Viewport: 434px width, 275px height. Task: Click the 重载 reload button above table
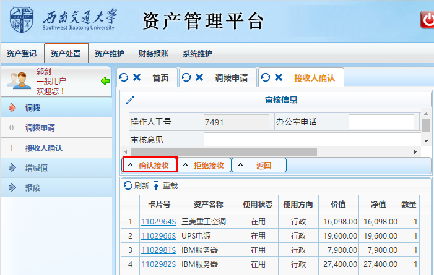coord(165,185)
